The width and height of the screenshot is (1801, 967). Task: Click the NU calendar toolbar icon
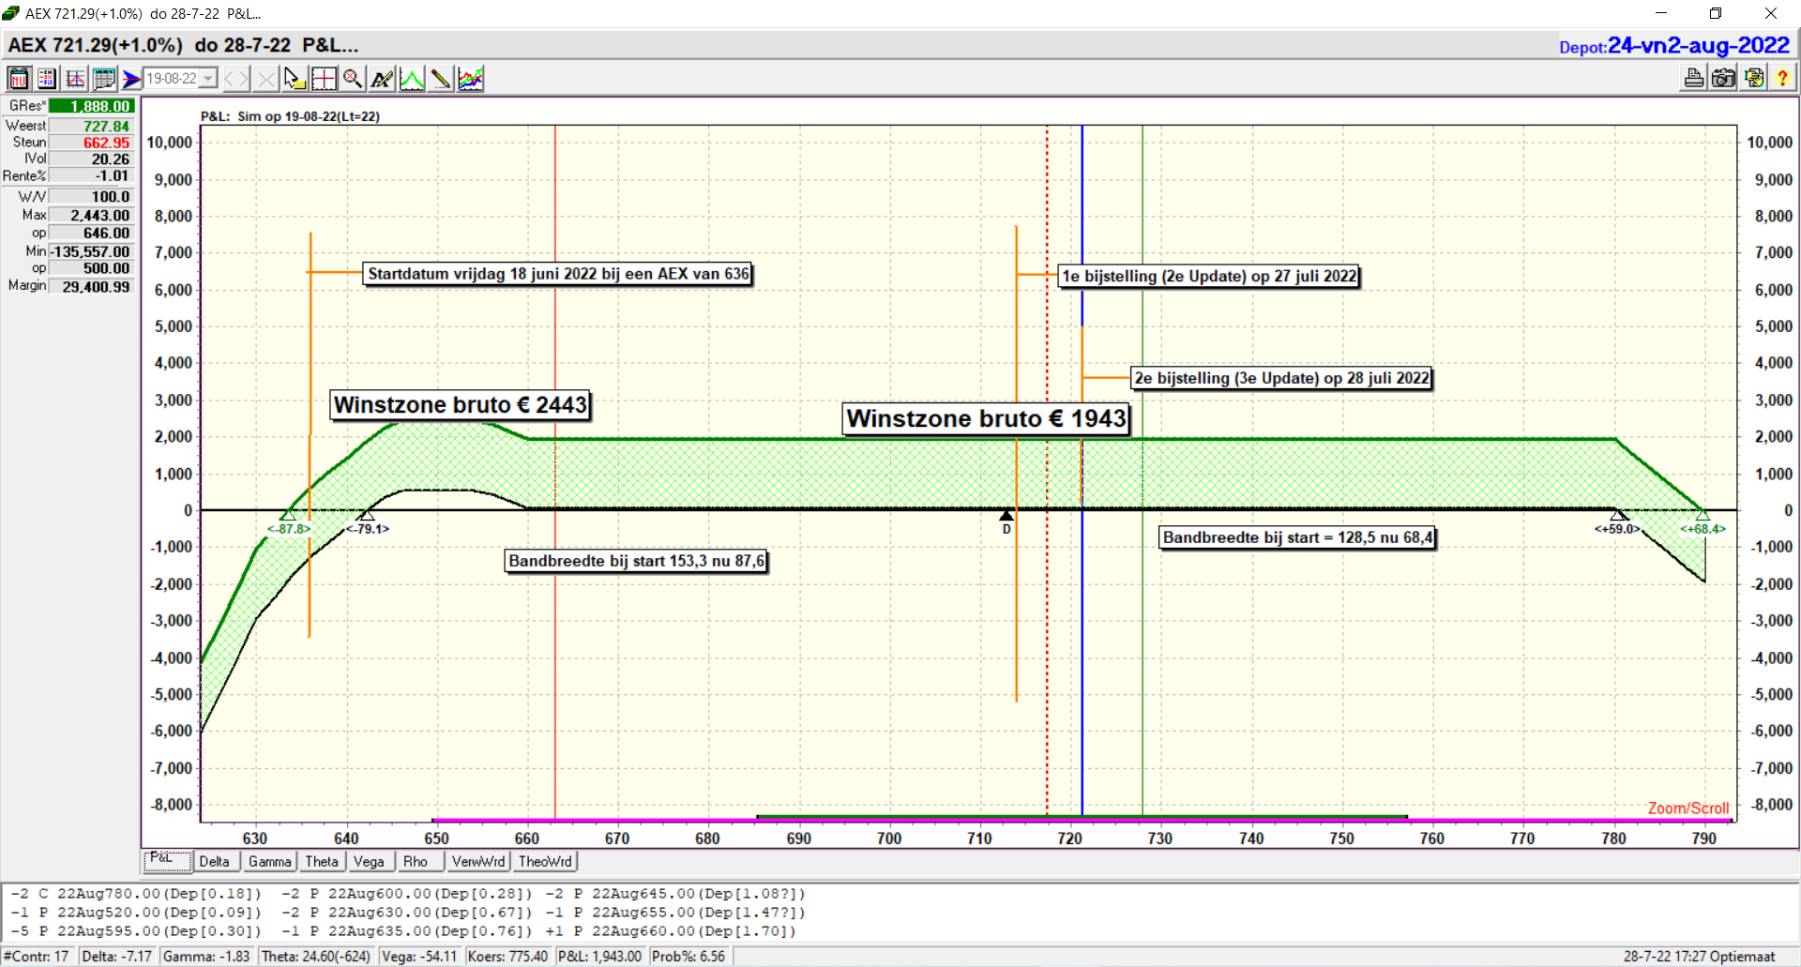(19, 79)
